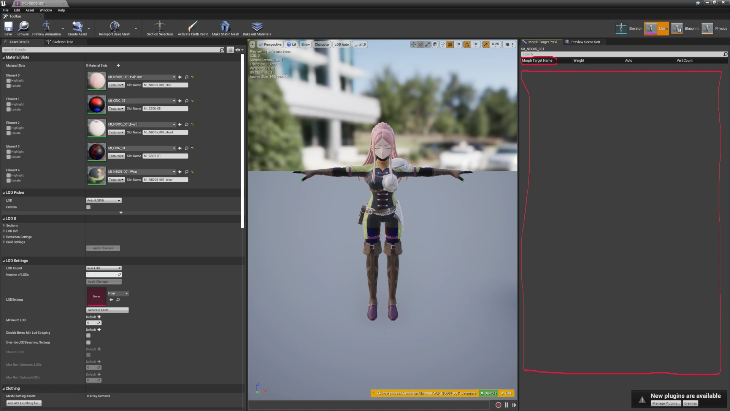The image size is (730, 411).
Task: Click Generate Asset button
Action: tap(108, 310)
